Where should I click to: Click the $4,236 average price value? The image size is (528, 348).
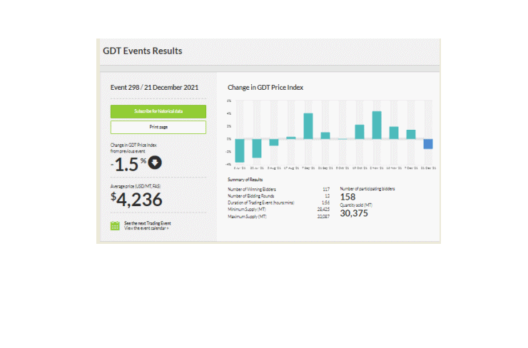tap(136, 200)
